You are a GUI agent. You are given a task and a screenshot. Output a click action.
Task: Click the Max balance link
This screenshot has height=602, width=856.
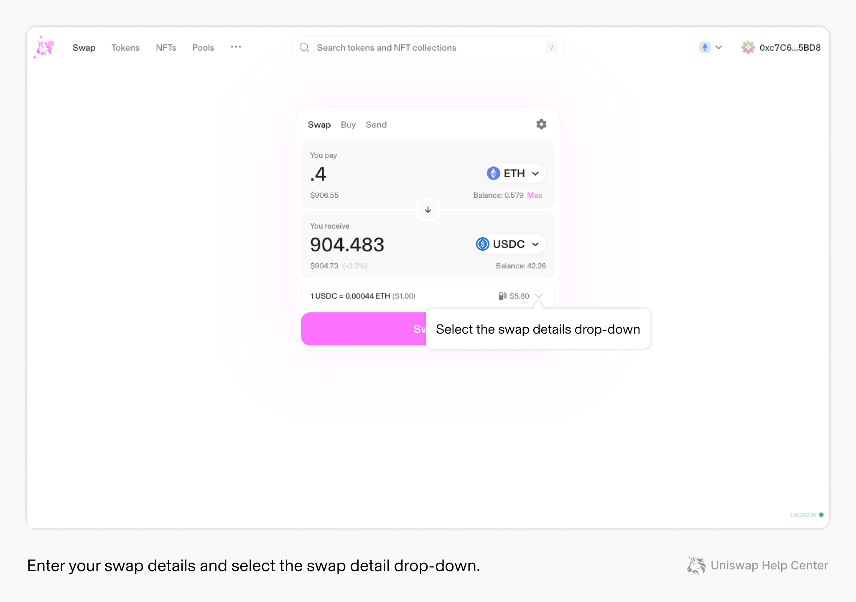pos(535,195)
